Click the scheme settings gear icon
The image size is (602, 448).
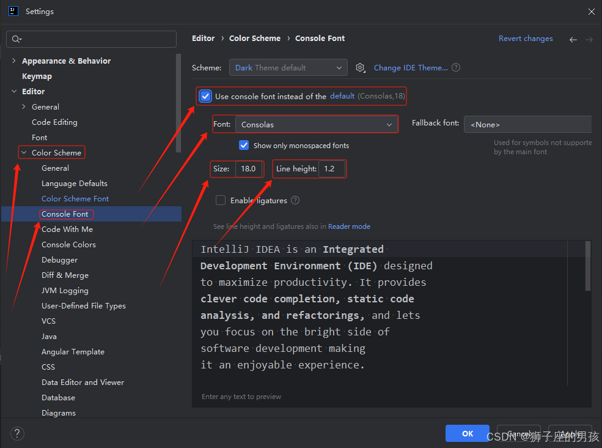click(360, 68)
